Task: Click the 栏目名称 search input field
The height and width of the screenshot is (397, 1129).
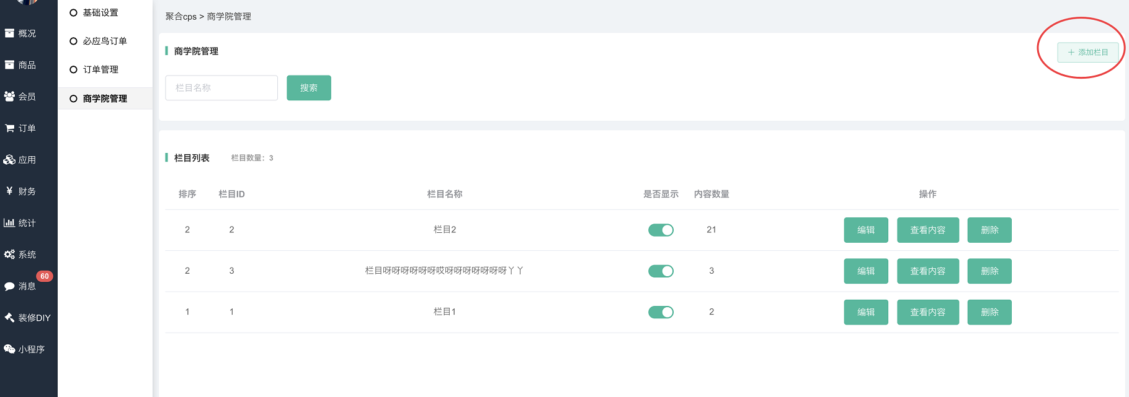Action: click(x=221, y=88)
